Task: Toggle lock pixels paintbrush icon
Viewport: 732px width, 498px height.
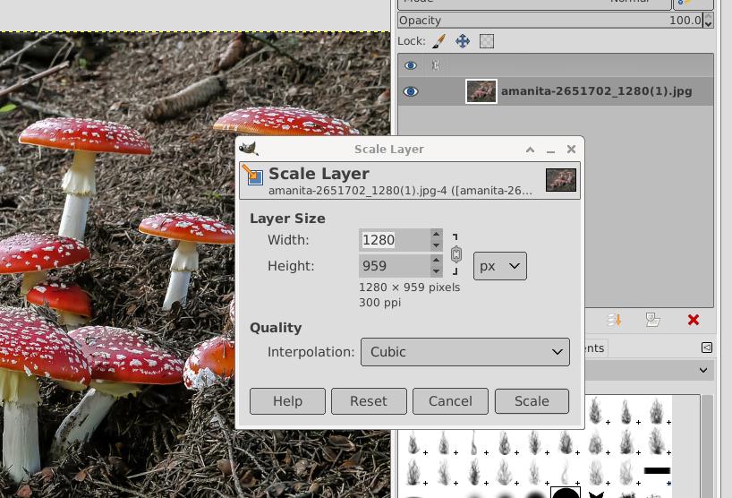Action: [x=438, y=41]
